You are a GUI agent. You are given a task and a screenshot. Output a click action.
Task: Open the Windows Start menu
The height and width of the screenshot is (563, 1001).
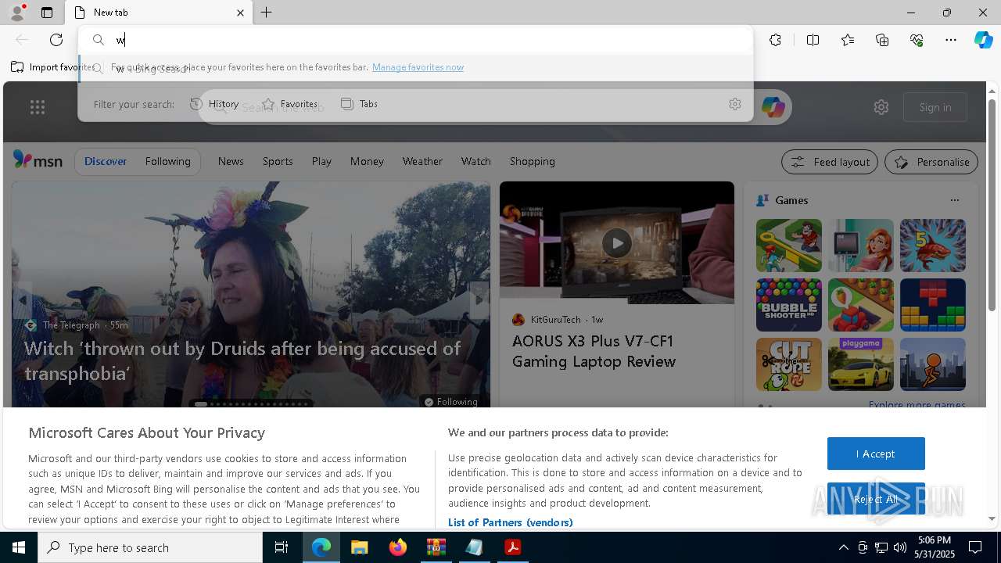click(19, 547)
